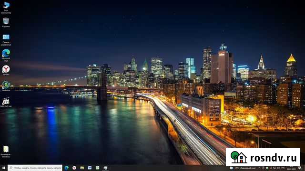Select the MPC-HC x64 desktop shortcut

6,103
